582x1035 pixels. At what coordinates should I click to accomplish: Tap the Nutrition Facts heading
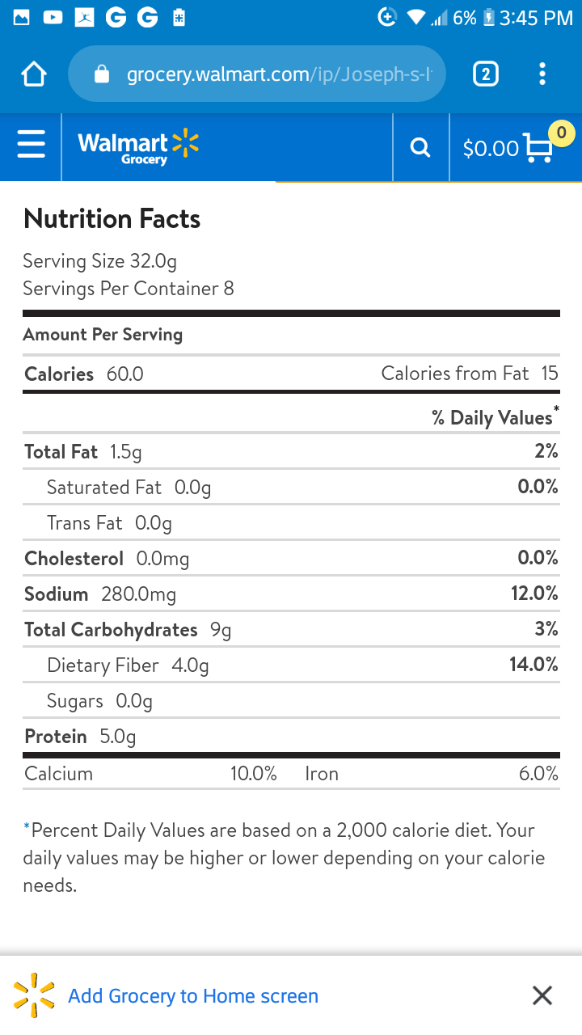coord(112,218)
